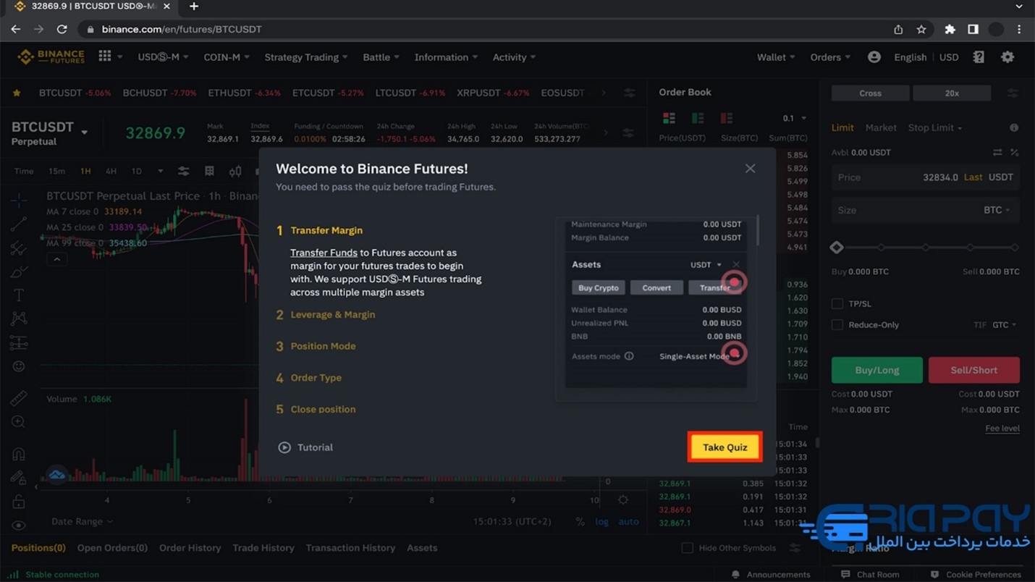This screenshot has width=1035, height=582.
Task: Click the Tutorial play icon
Action: click(x=284, y=447)
